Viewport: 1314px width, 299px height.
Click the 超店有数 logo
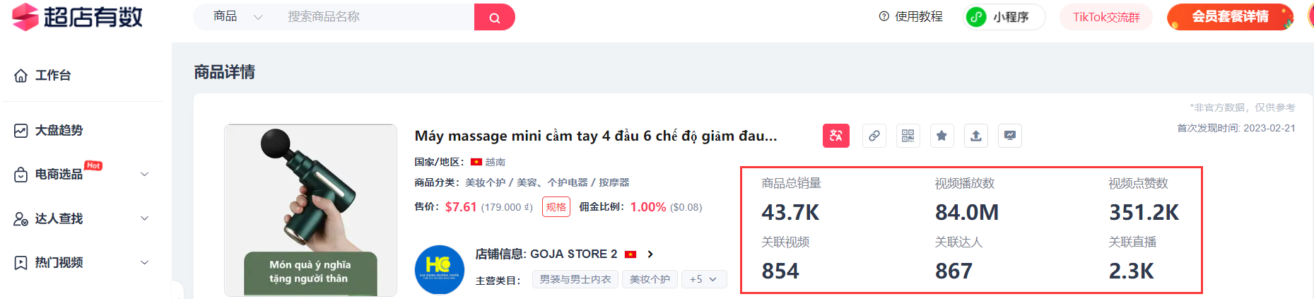78,17
